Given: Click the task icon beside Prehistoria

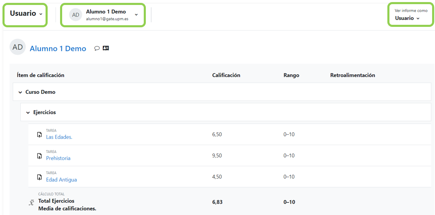Looking at the screenshot, I should pos(39,156).
